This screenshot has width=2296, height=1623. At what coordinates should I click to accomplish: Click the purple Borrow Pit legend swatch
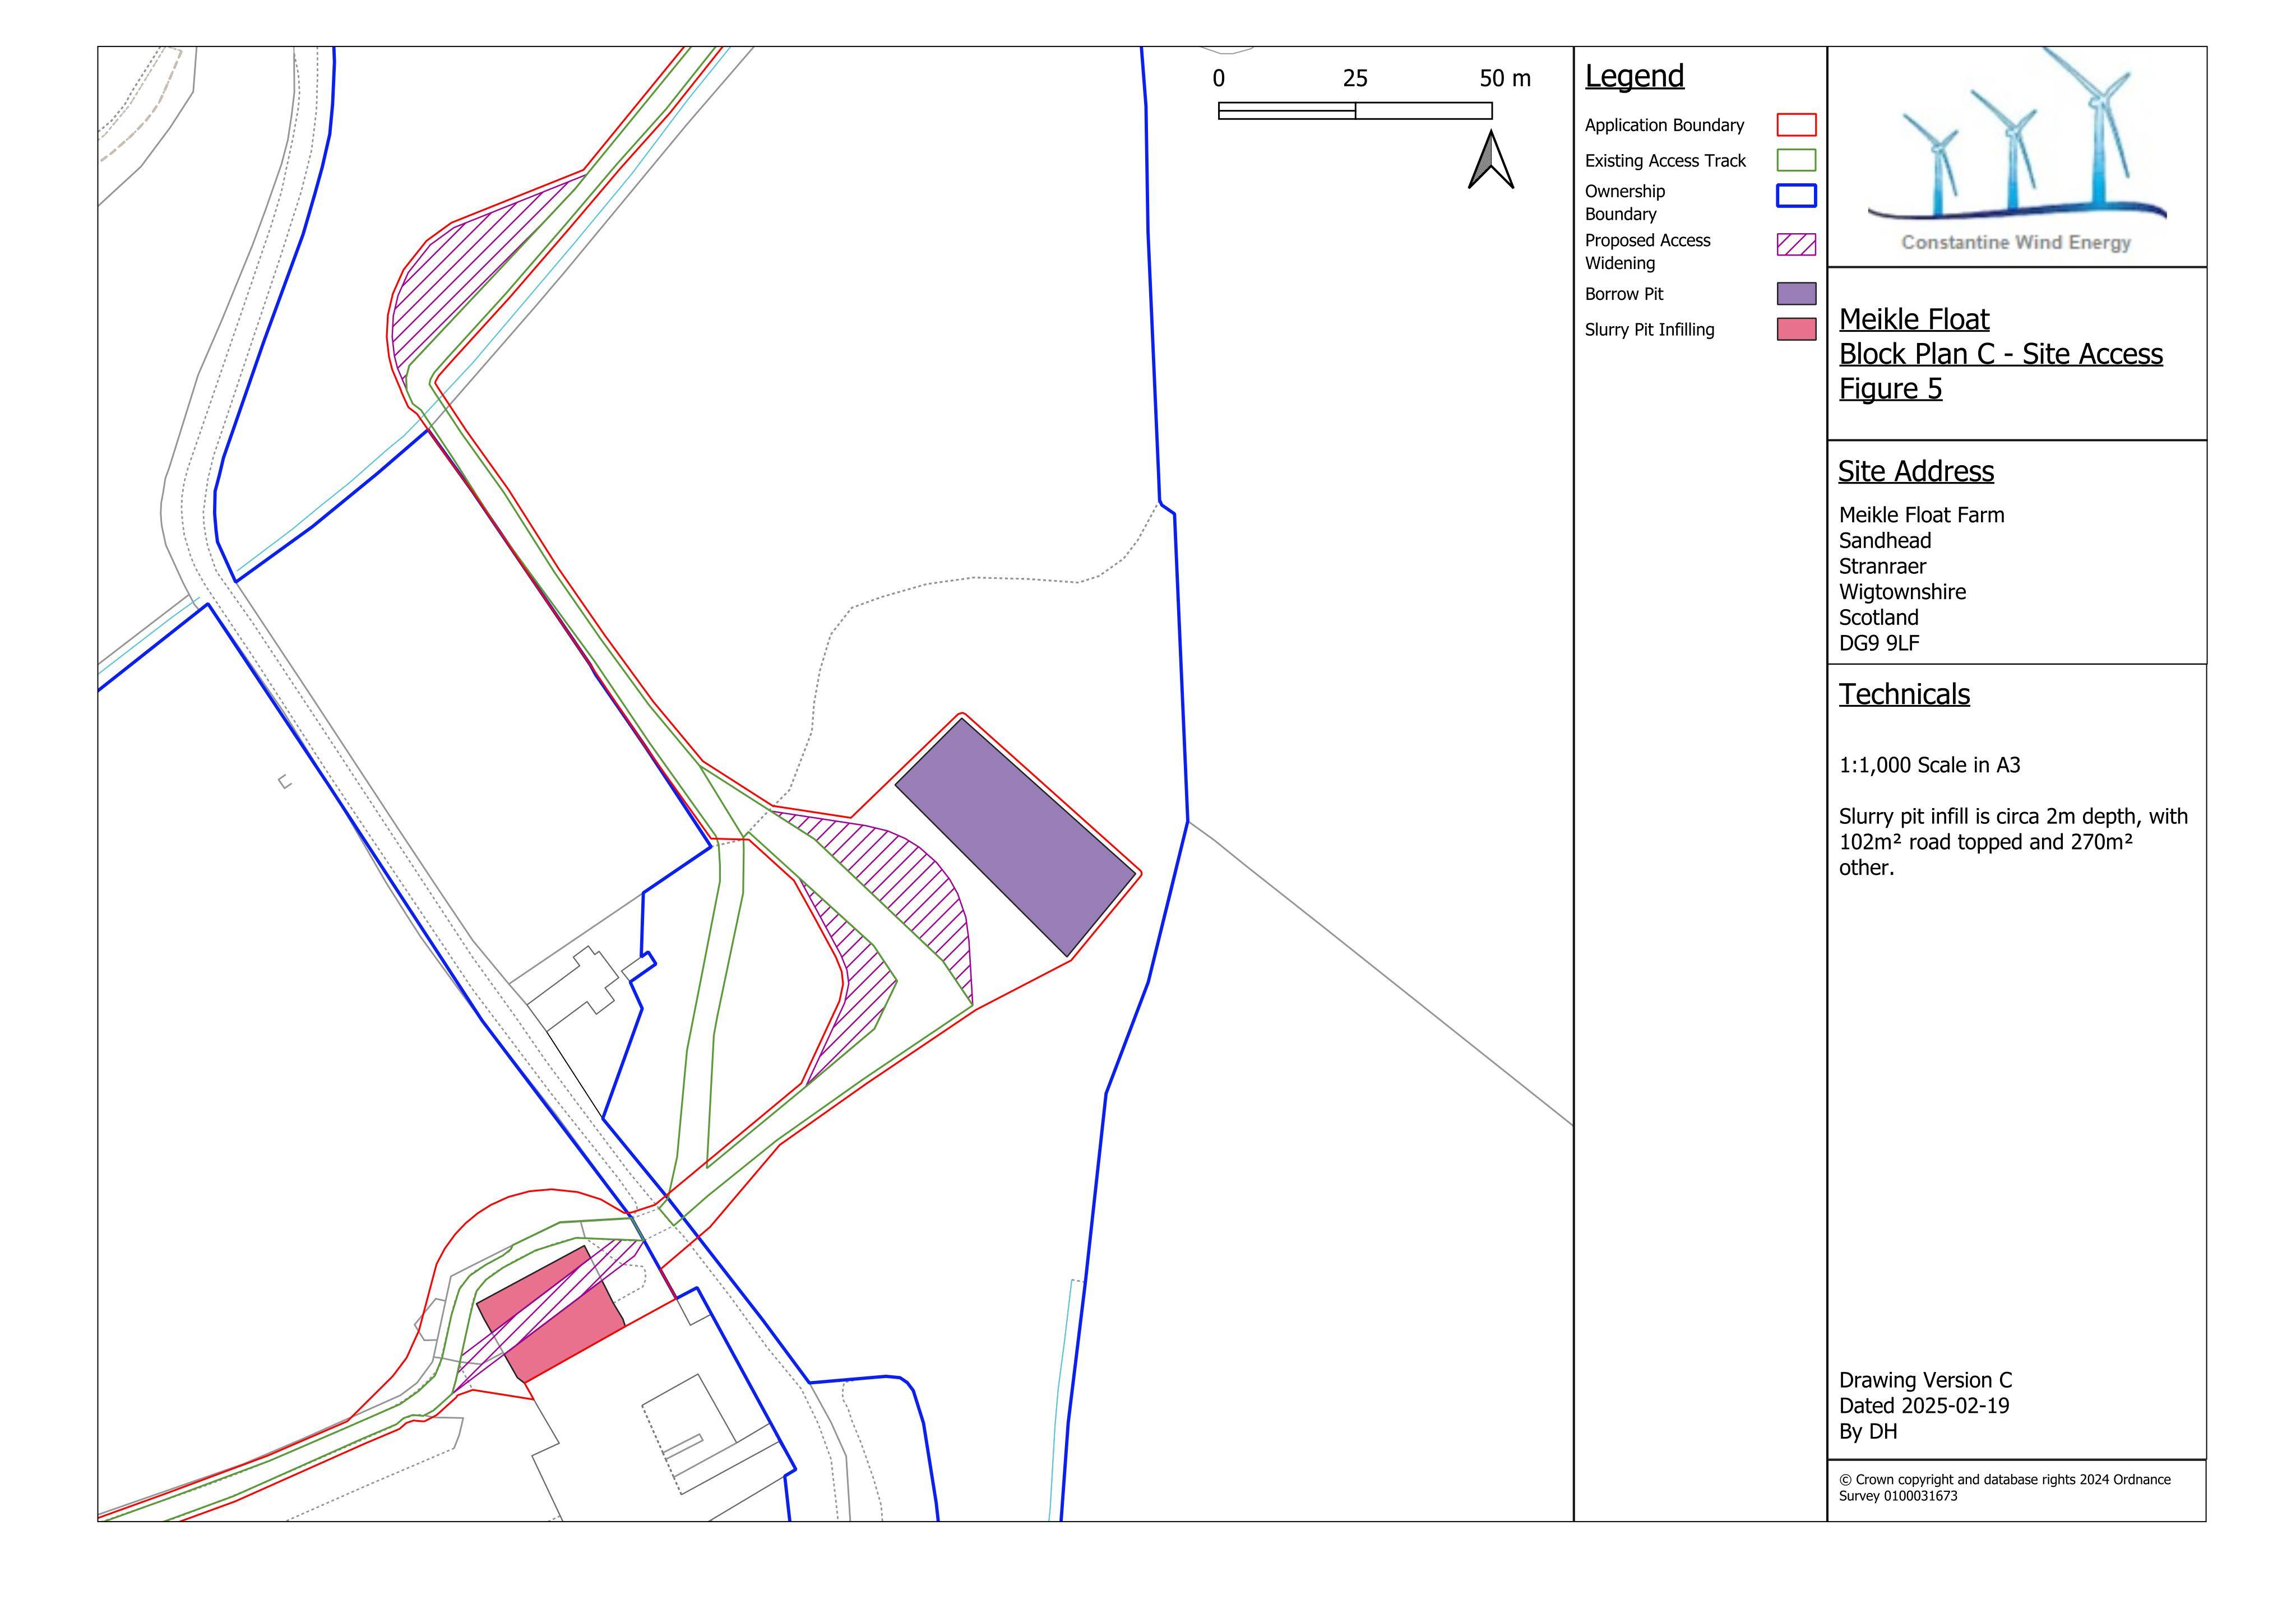click(1796, 293)
